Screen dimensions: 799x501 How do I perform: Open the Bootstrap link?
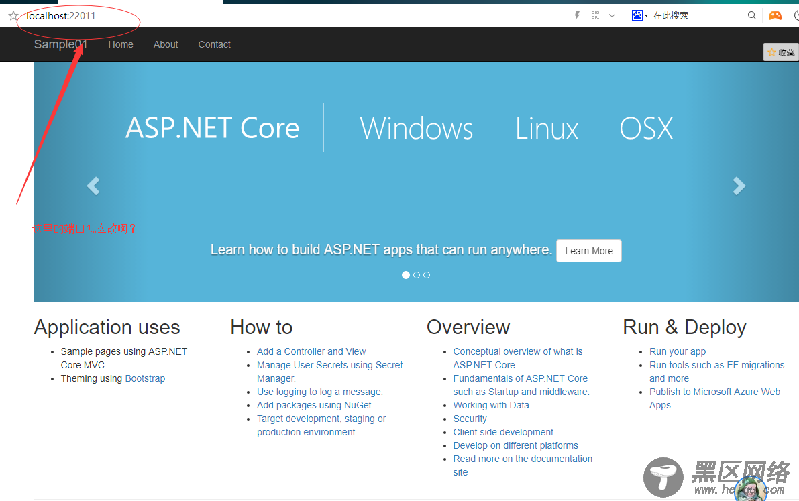point(145,379)
